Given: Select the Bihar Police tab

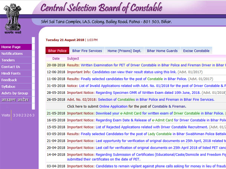Looking at the screenshot, I should point(56,51).
